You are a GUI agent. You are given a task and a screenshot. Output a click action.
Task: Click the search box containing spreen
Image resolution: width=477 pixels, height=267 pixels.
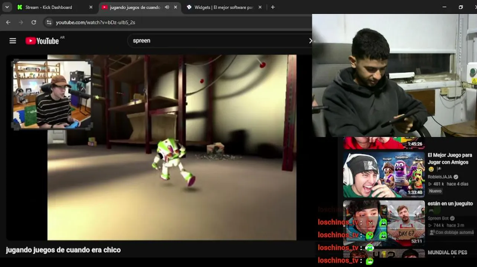click(219, 41)
